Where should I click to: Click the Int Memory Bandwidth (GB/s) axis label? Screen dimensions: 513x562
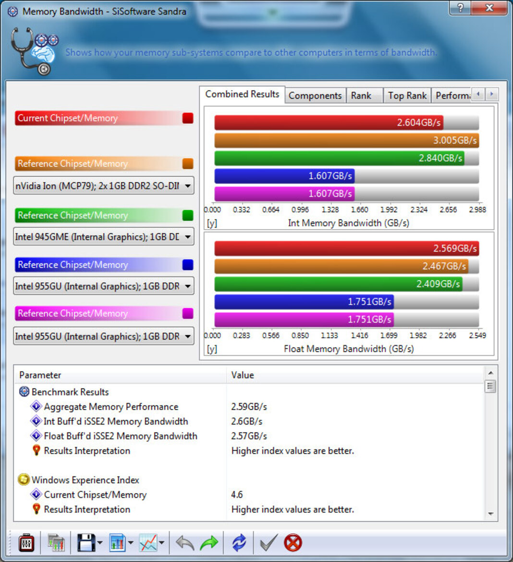[x=349, y=223]
